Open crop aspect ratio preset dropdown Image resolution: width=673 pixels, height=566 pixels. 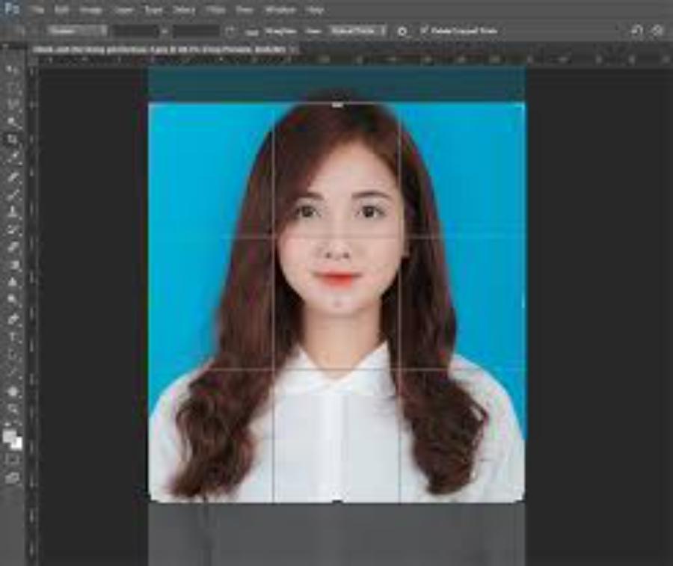pos(77,31)
